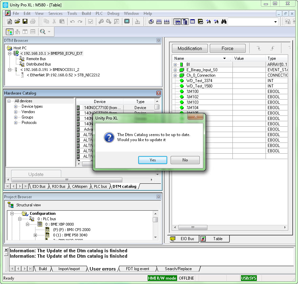Switch to the Import/export output tab
This screenshot has width=298, height=284.
(x=69, y=268)
